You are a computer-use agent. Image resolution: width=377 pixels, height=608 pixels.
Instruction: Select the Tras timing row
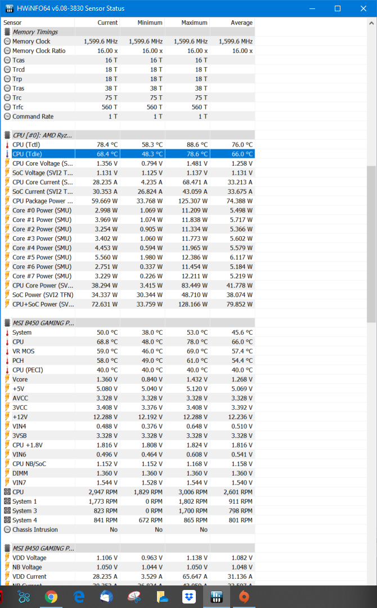pyautogui.click(x=128, y=88)
